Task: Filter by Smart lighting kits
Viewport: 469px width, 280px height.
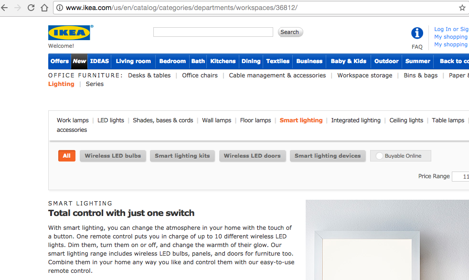Action: [182, 156]
